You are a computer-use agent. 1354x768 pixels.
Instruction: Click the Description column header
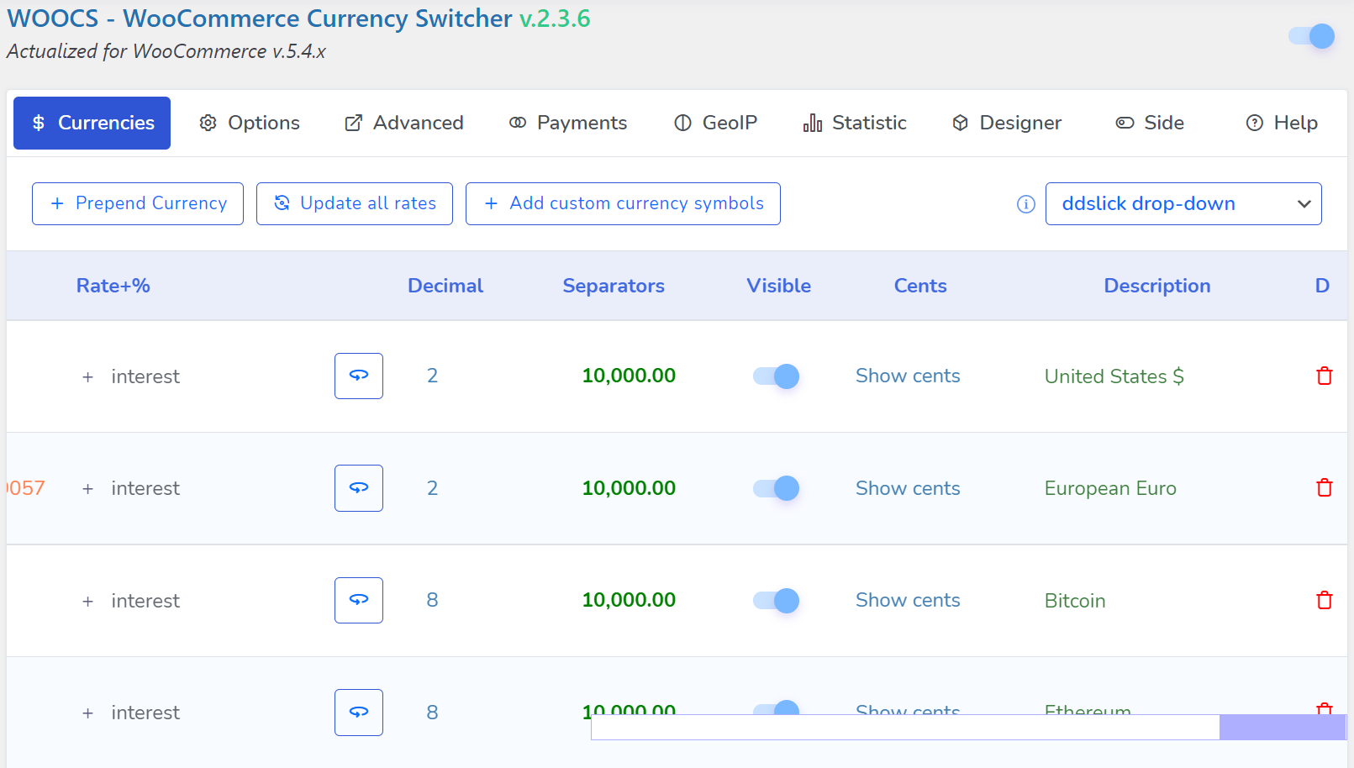1157,286
